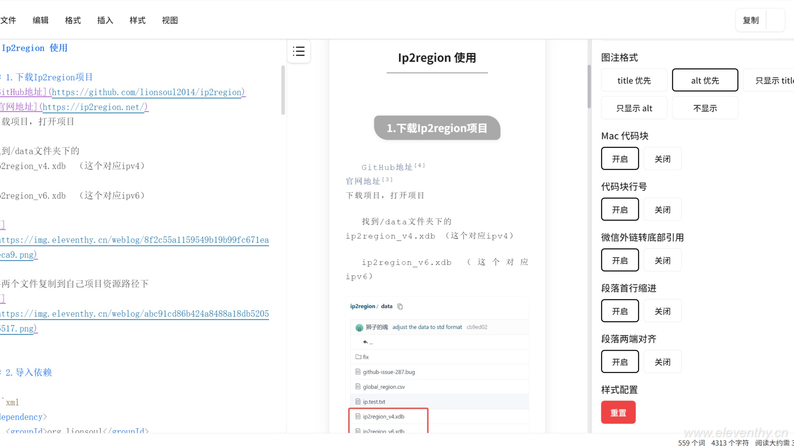Disable 段落首行缩进
The height and width of the screenshot is (446, 794).
point(662,311)
